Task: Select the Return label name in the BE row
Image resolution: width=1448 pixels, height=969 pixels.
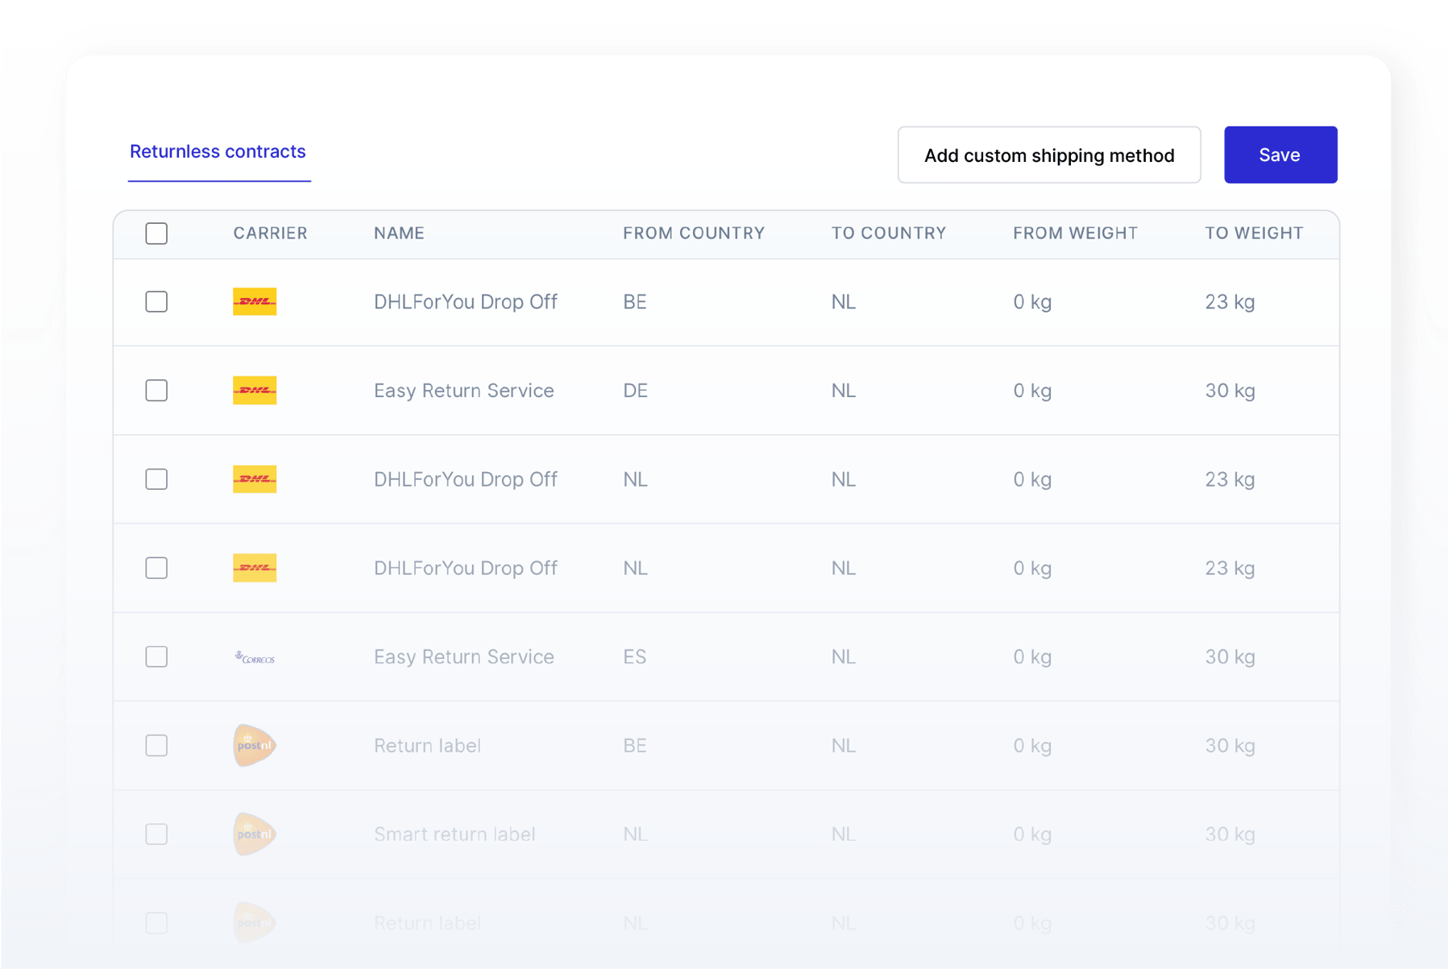Action: [x=427, y=745]
